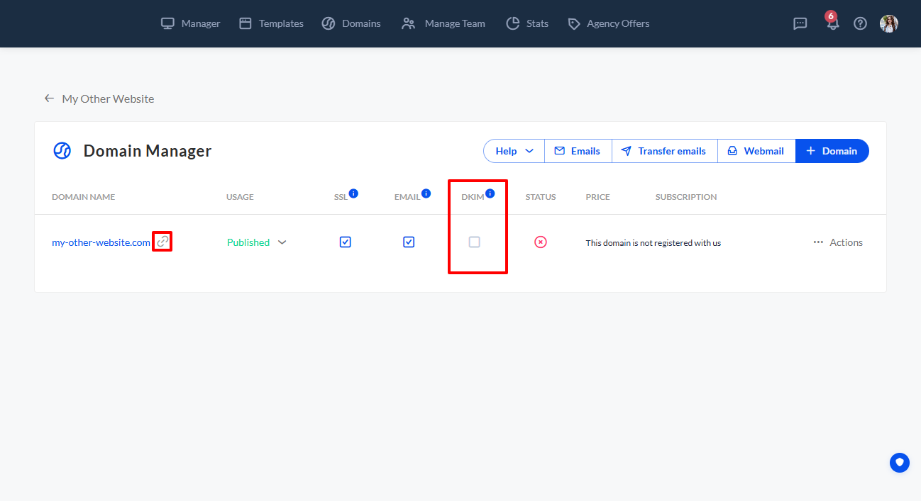Open the my-other-website.com domain link
This screenshot has height=501, width=921.
(x=101, y=242)
